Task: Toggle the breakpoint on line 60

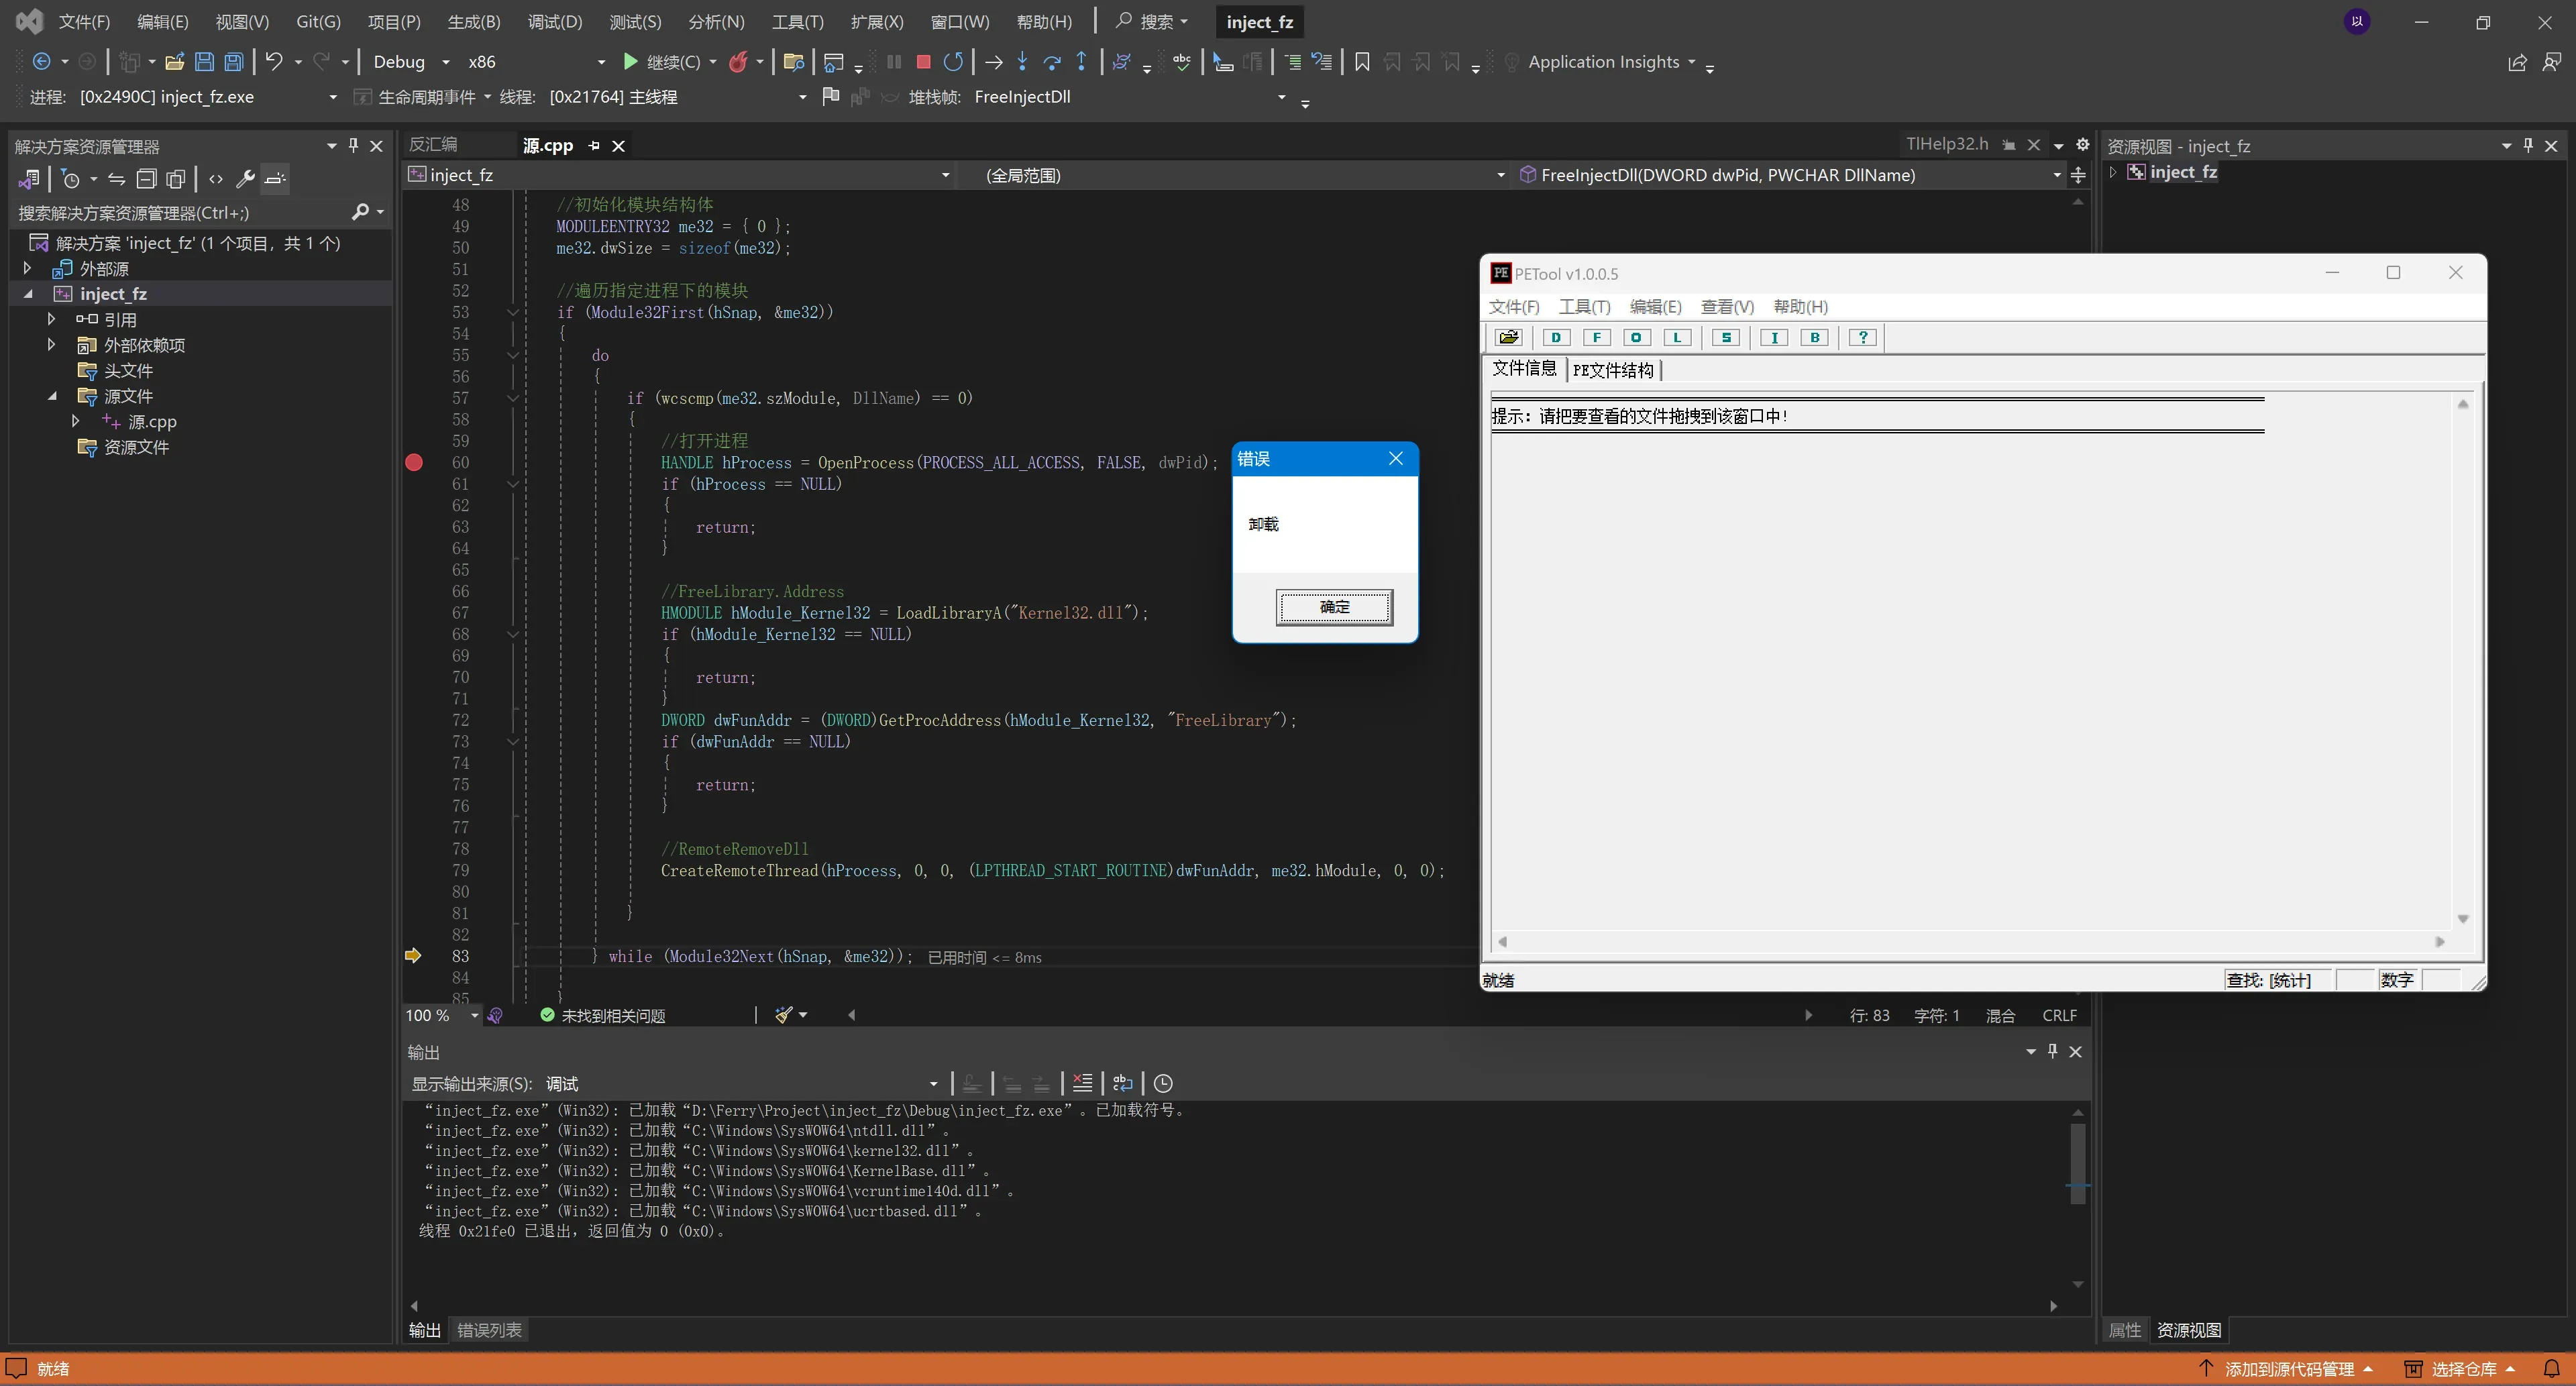Action: [414, 463]
